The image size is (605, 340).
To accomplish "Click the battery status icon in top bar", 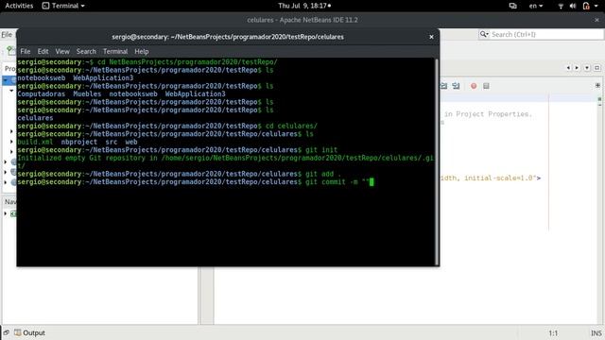I will pyautogui.click(x=586, y=6).
